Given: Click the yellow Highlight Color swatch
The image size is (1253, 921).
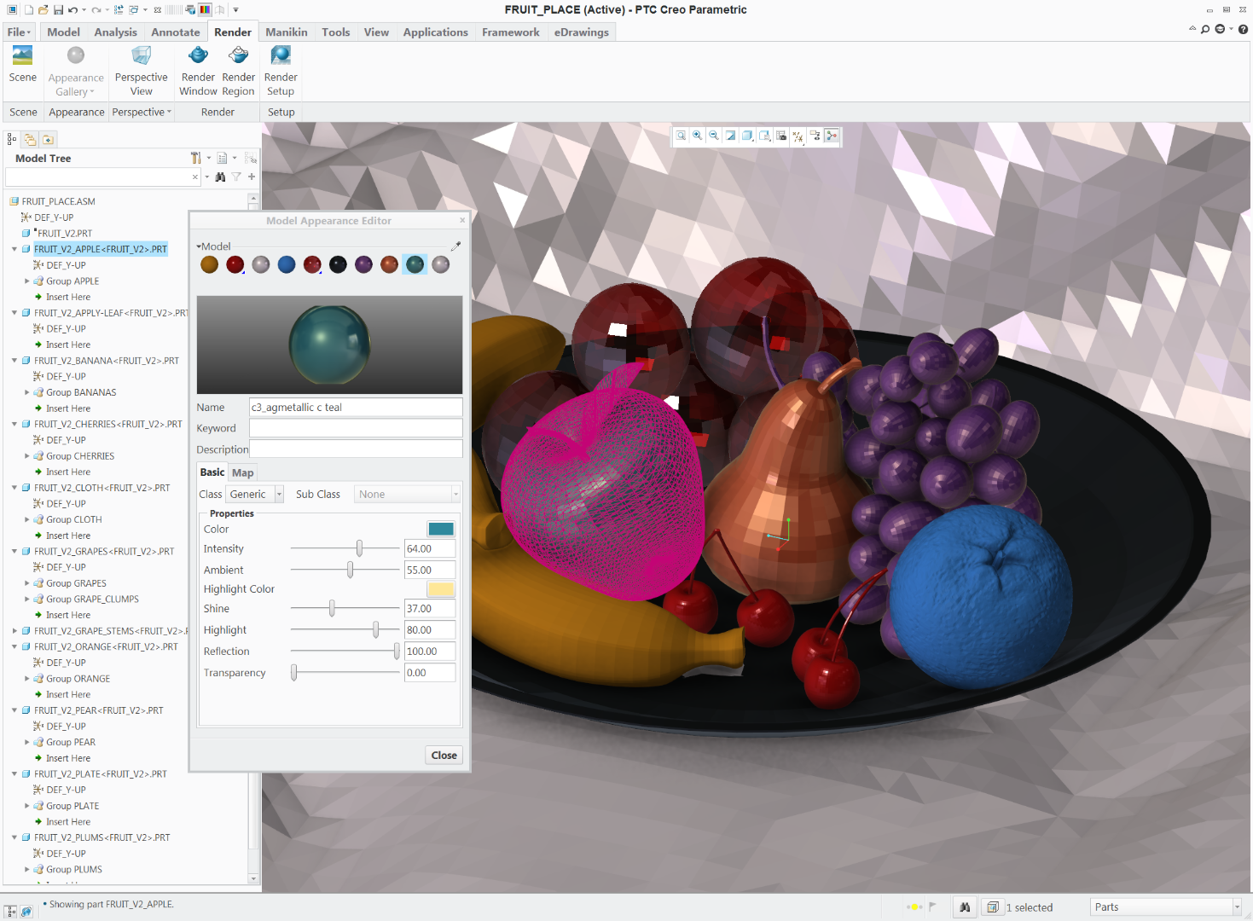Looking at the screenshot, I should click(x=441, y=589).
